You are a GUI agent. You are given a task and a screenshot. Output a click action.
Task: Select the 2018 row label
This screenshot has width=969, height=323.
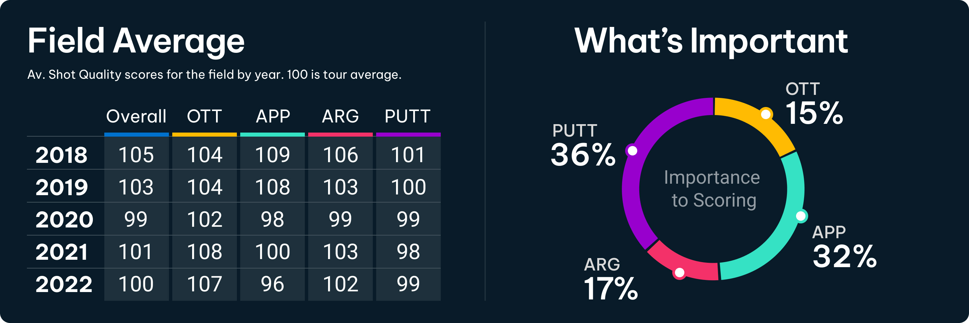tap(61, 154)
